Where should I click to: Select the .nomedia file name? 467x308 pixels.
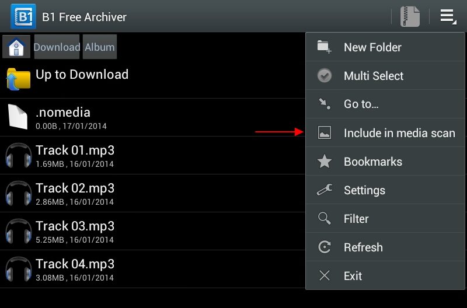tap(63, 113)
